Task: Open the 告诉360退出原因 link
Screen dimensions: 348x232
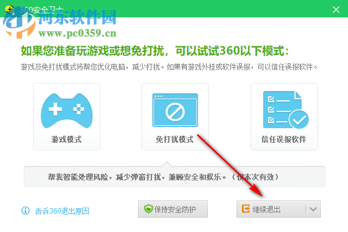Action: (x=62, y=211)
